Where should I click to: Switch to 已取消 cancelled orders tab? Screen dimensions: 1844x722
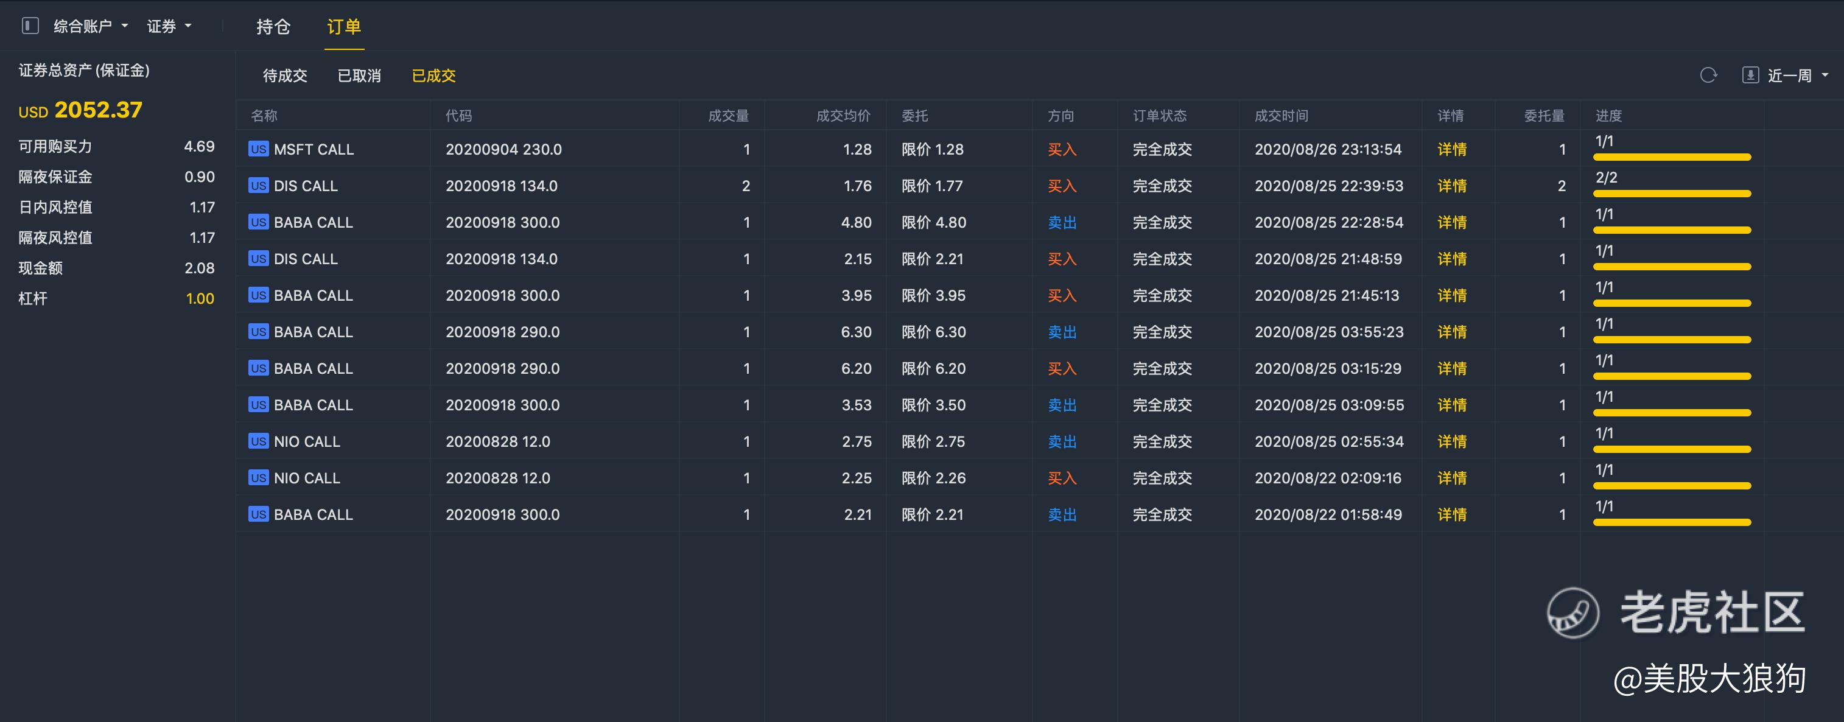tap(359, 75)
